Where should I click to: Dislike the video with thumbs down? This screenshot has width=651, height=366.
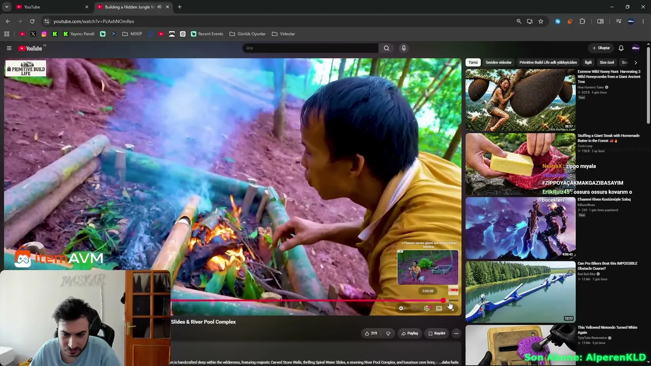(388, 333)
